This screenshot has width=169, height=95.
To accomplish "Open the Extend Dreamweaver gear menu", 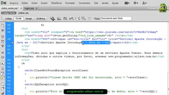I will pyautogui.click(x=136, y=3).
